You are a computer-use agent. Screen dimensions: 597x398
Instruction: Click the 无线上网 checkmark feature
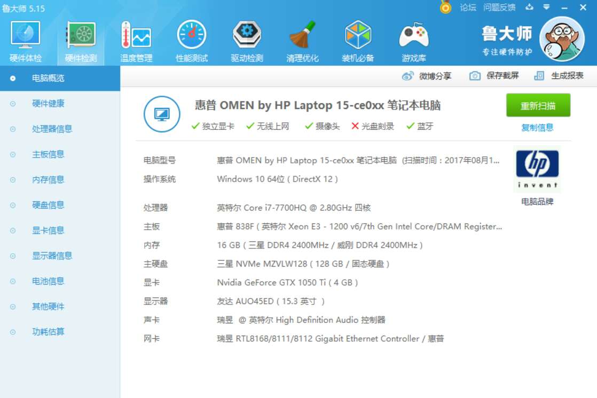point(268,126)
